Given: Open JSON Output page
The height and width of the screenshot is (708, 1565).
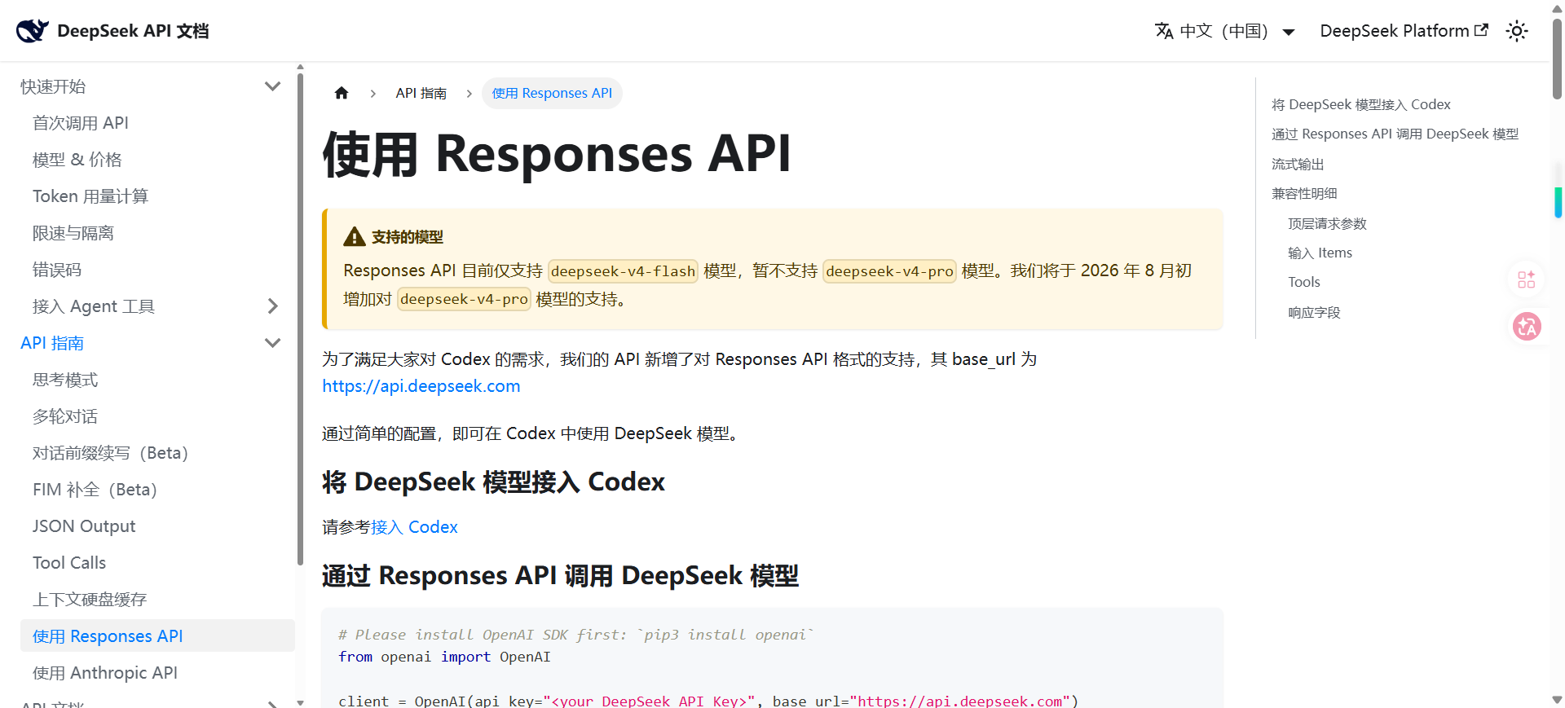Looking at the screenshot, I should [84, 526].
